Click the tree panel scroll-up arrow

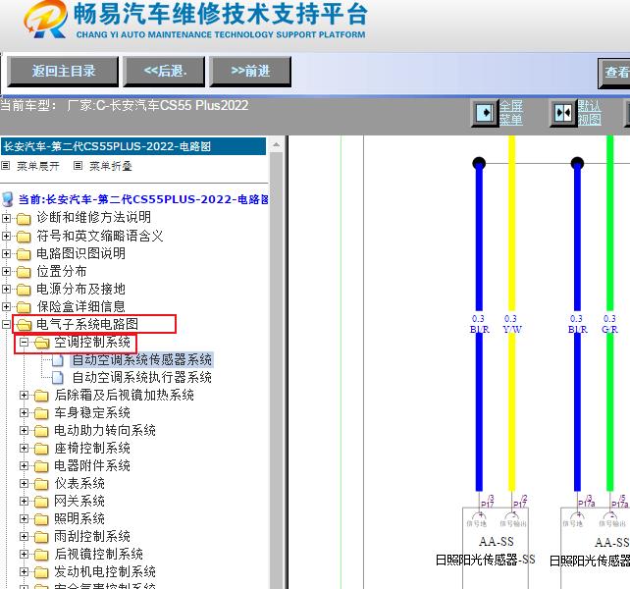coord(276,144)
